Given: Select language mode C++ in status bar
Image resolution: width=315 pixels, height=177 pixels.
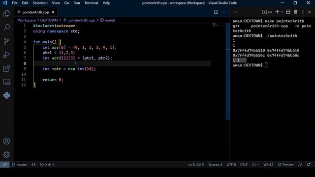Looking at the screenshot, I should (x=255, y=165).
